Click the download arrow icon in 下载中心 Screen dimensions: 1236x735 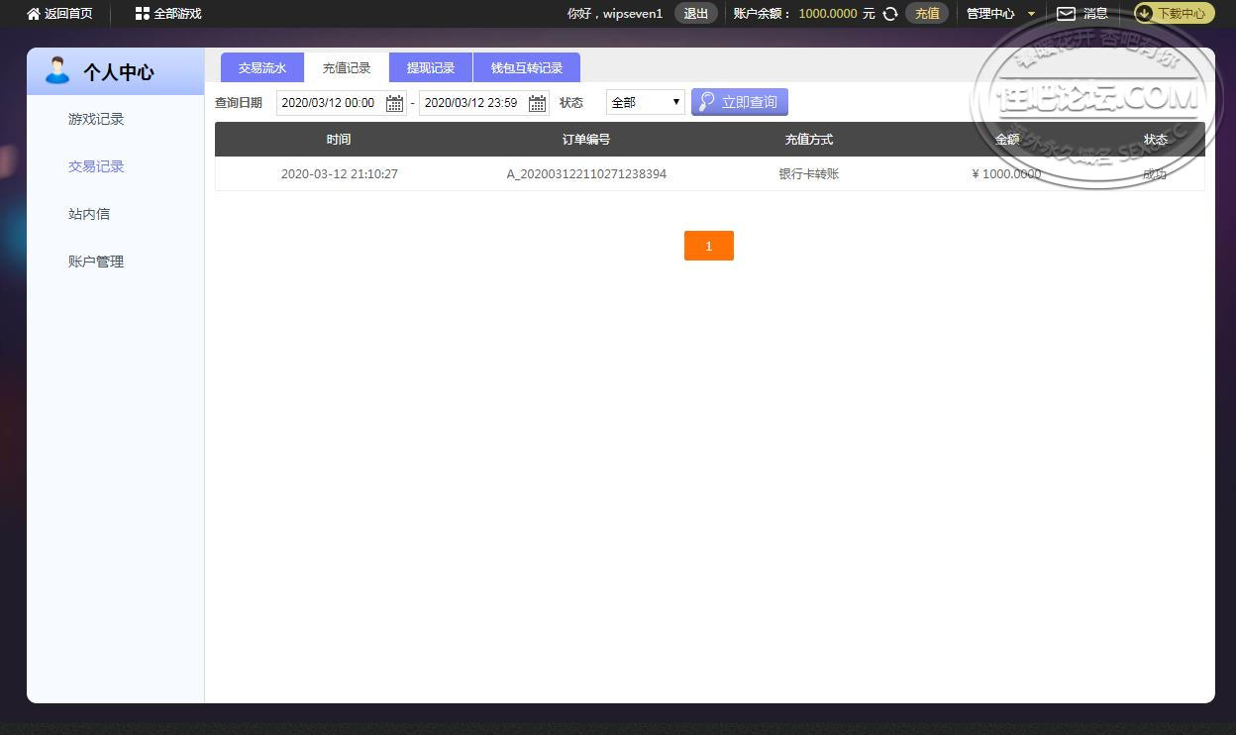1145,14
